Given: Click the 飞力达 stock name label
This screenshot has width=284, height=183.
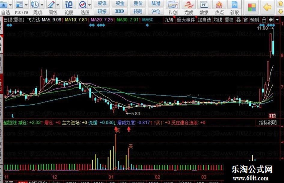Looking at the screenshot, I should click(33, 20).
